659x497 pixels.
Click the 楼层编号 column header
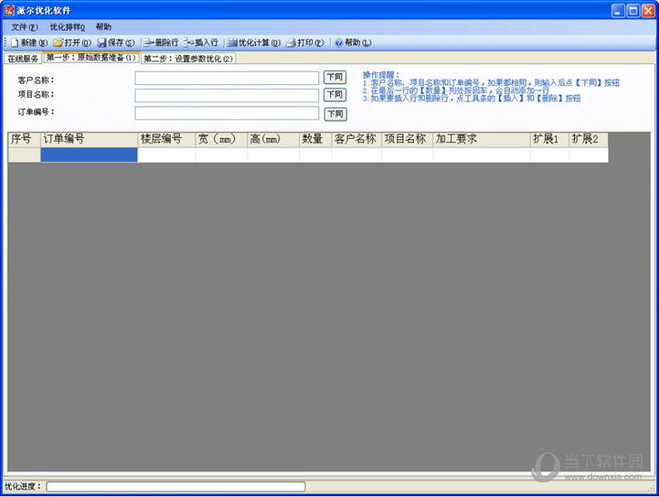point(167,139)
